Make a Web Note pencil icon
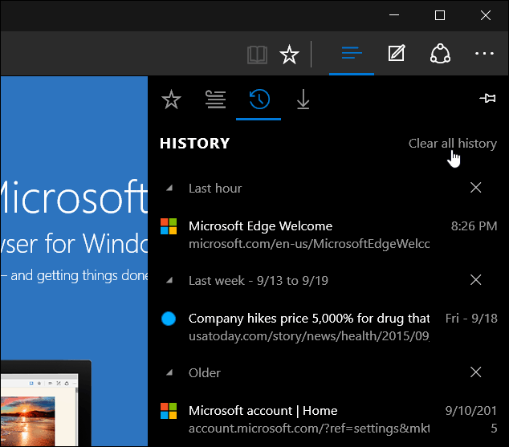509x447 pixels. point(397,54)
